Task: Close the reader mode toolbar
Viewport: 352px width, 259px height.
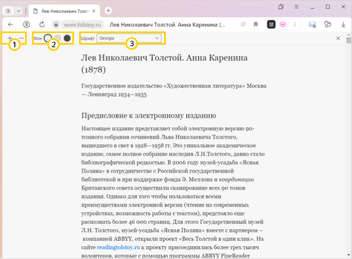Action: pyautogui.click(x=338, y=38)
